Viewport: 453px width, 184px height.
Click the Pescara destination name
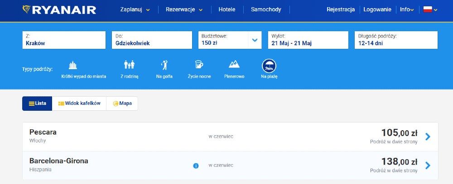(43, 132)
